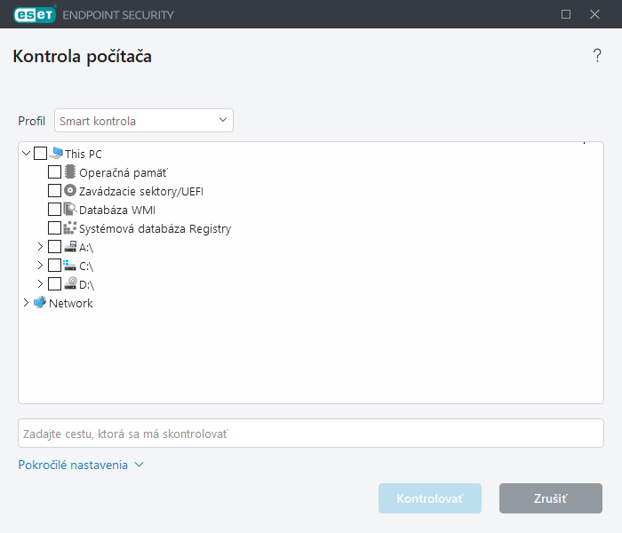
Task: Click the This PC computer icon
Action: tap(57, 154)
